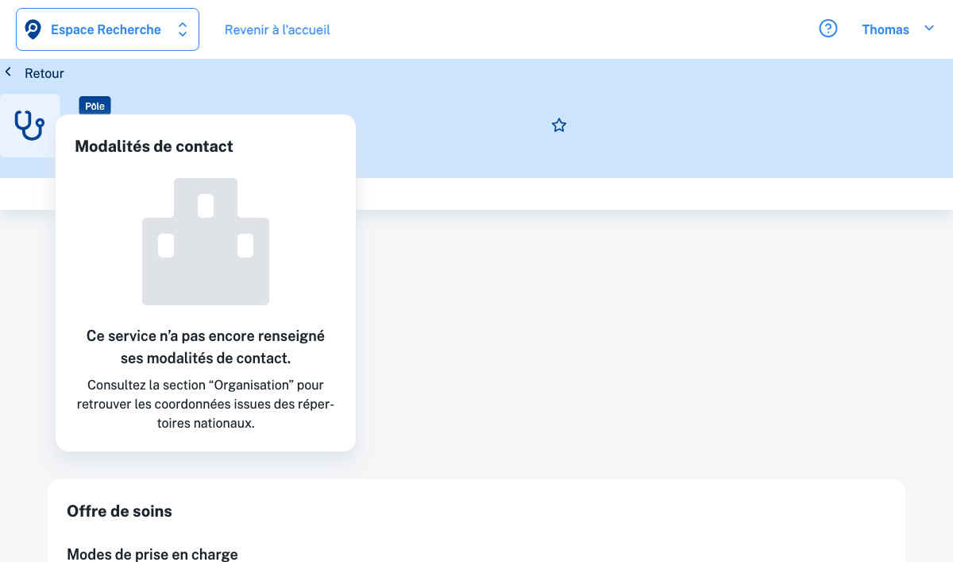This screenshot has height=562, width=953.
Task: Open the Thomas user menu
Action: click(885, 30)
